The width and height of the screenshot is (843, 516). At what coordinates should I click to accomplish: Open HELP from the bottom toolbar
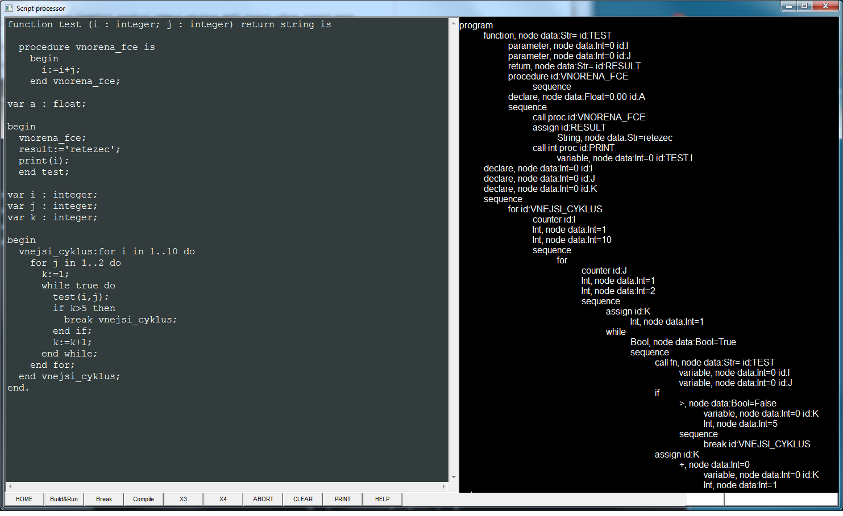point(382,499)
